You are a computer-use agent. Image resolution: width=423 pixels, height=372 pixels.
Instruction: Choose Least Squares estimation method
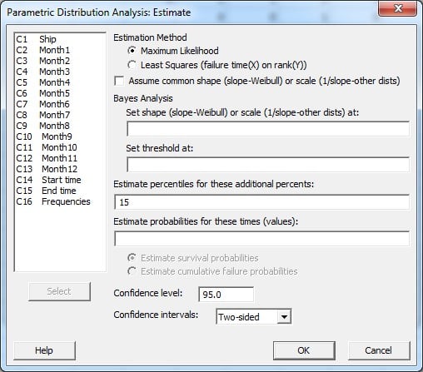(x=132, y=65)
